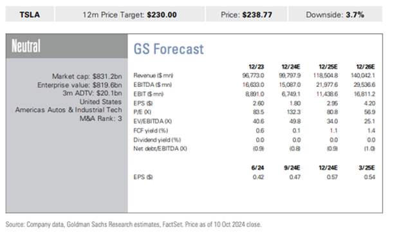Select the Downside 3.7% box
Screen dimensions: 399x238
click(335, 15)
